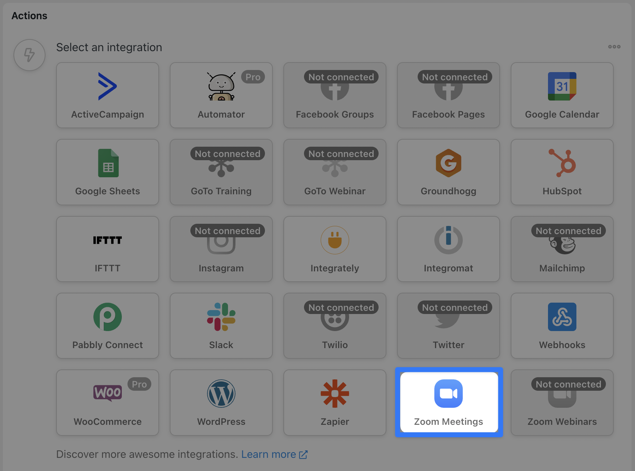Viewport: 635px width, 471px height.
Task: Choose the Zoom Meetings integration
Action: [x=449, y=402]
